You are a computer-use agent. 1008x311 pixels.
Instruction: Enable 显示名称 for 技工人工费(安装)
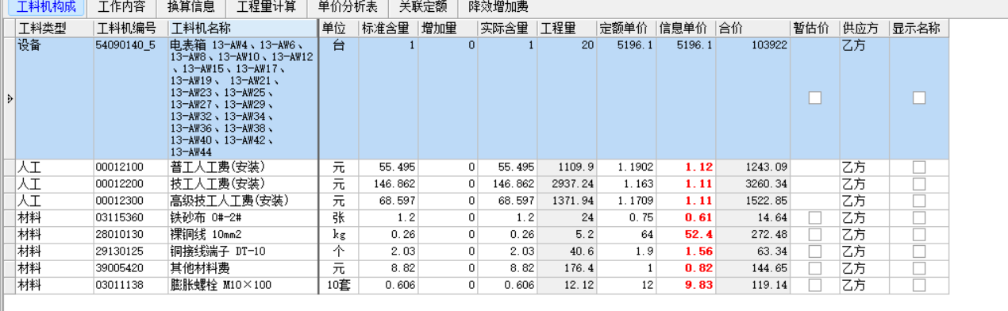pyautogui.click(x=918, y=184)
